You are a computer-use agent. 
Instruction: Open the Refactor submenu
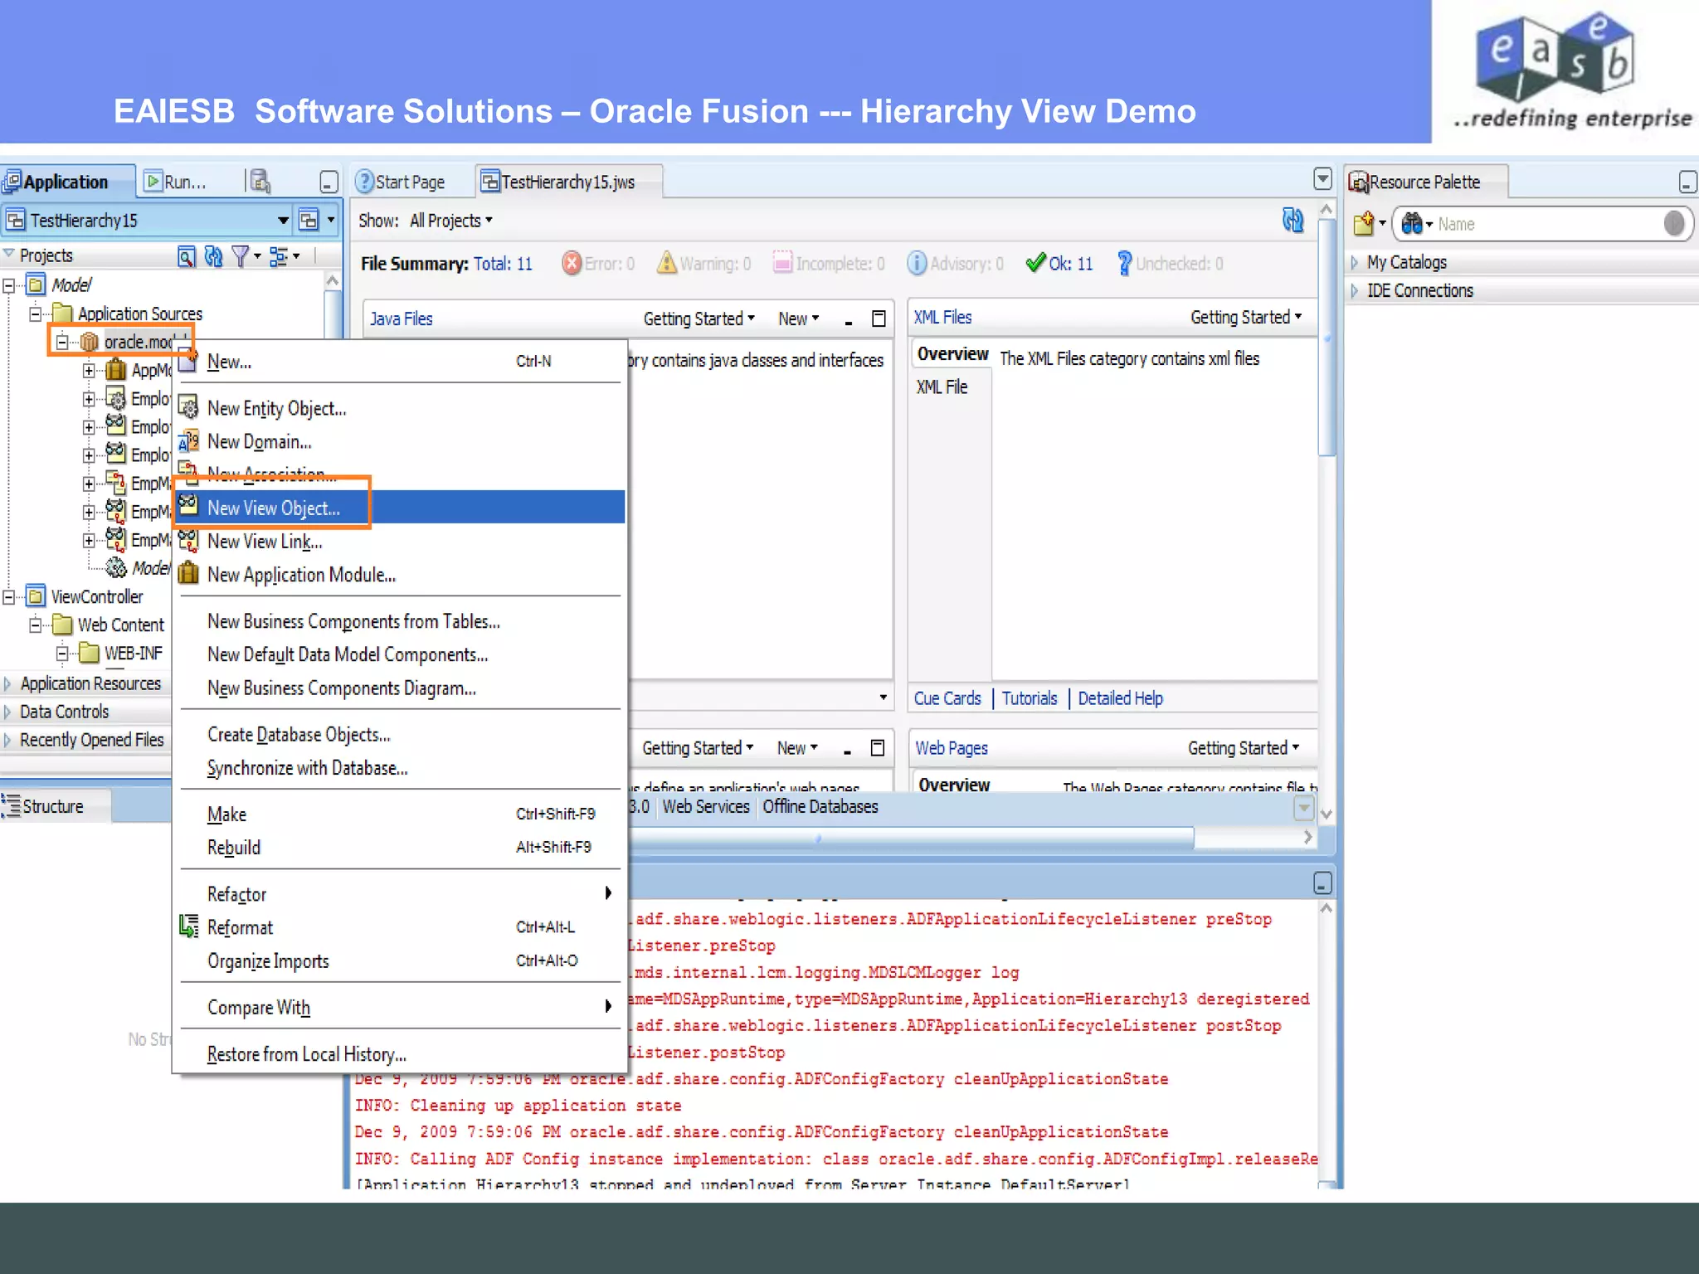point(399,893)
